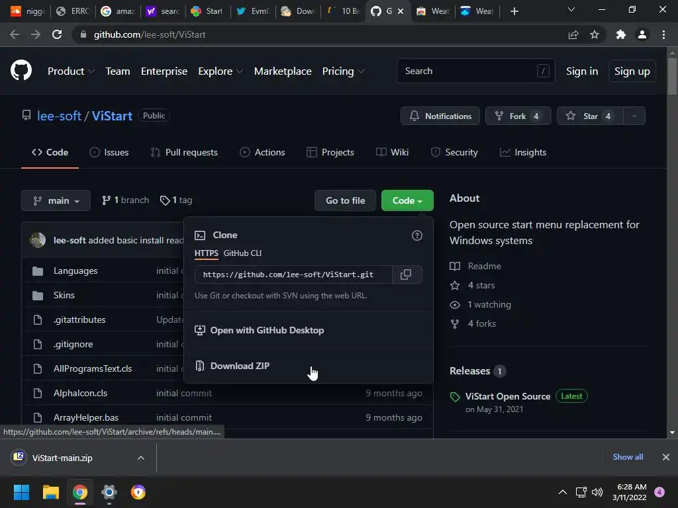Open the notification badge showing 4
The width and height of the screenshot is (678, 508).
click(x=659, y=492)
